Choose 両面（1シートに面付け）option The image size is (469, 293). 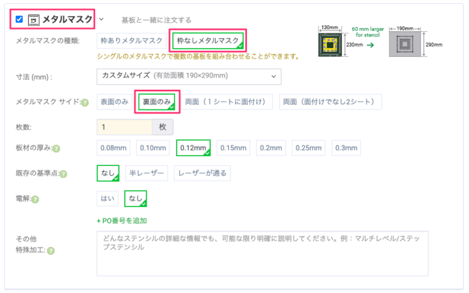(227, 102)
